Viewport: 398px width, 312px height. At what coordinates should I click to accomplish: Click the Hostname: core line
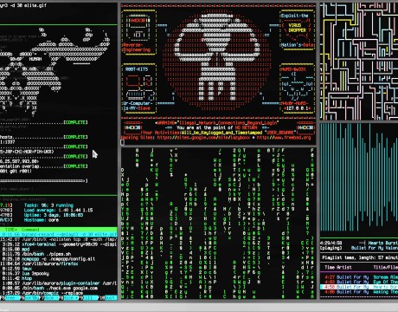click(42, 220)
